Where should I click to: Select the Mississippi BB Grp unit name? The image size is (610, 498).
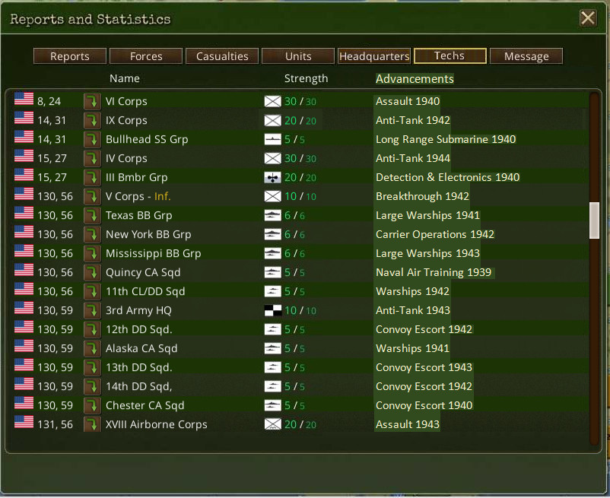154,253
